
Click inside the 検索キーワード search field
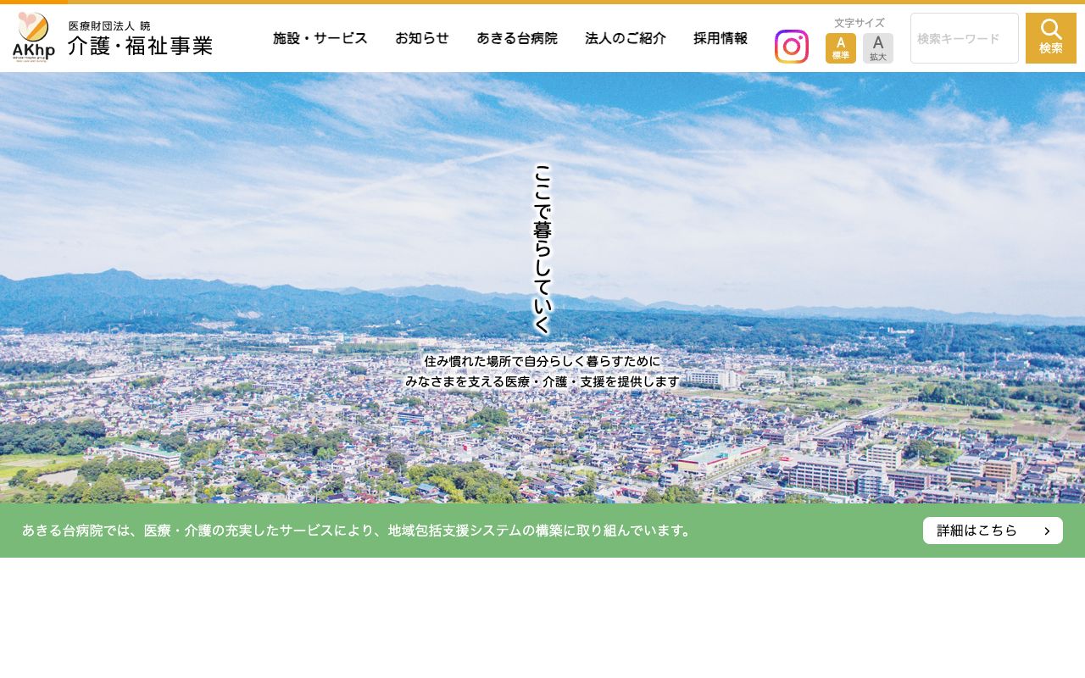[x=965, y=38]
